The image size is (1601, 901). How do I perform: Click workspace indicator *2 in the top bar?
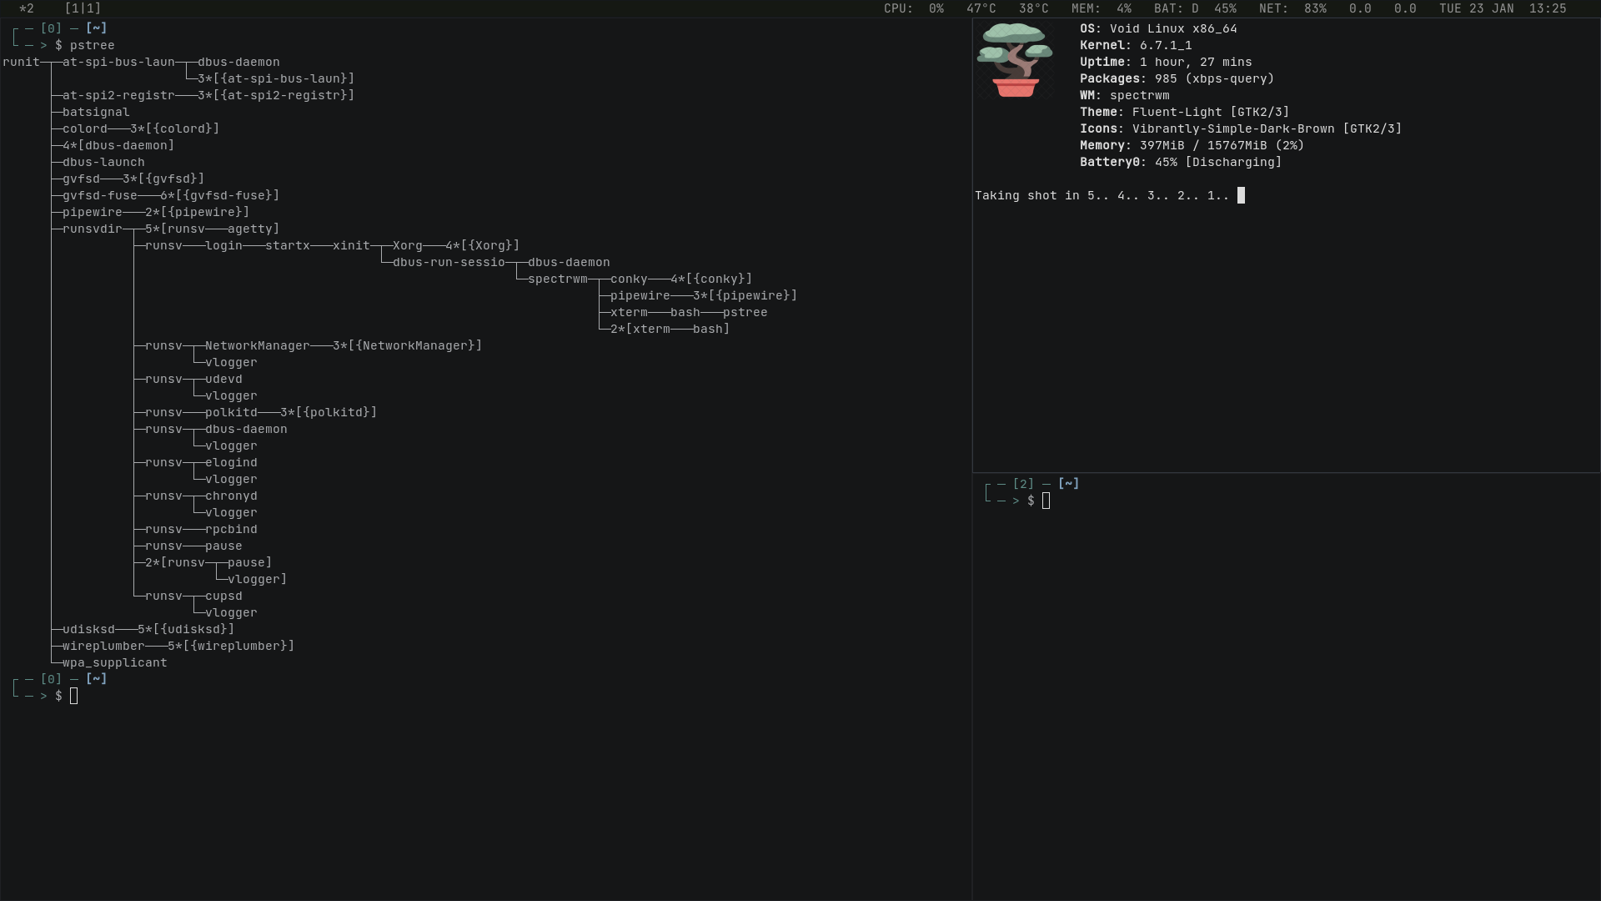click(27, 8)
